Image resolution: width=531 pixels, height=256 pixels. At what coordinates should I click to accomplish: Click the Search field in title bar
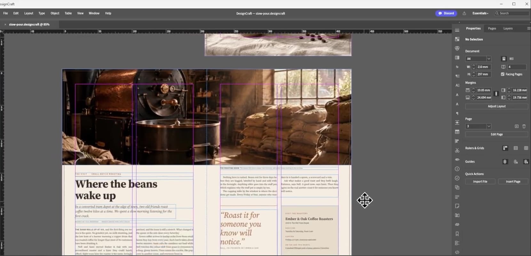tap(511, 13)
